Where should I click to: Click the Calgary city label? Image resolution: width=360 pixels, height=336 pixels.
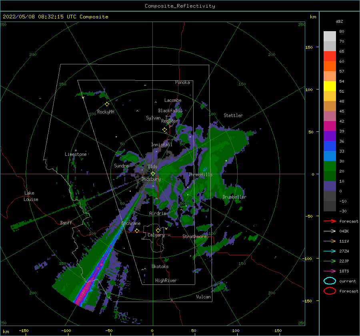(x=156, y=235)
